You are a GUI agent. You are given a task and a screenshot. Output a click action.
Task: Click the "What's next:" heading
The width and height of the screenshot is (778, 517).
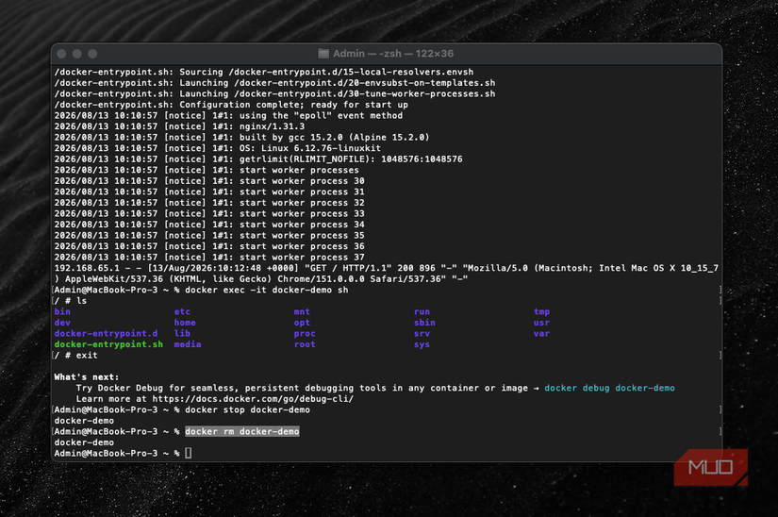click(87, 377)
